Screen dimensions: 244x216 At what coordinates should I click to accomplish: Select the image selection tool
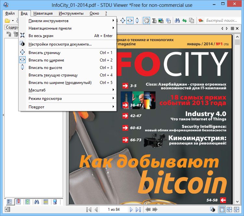pyautogui.click(x=161, y=20)
